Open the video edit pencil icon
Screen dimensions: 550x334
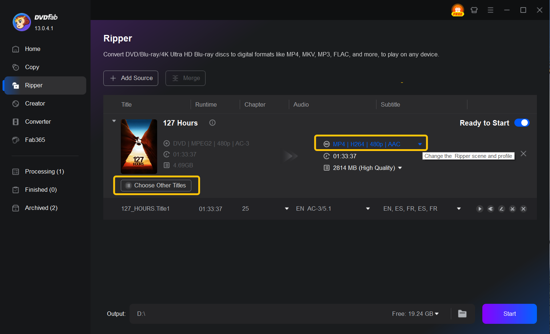click(x=502, y=209)
